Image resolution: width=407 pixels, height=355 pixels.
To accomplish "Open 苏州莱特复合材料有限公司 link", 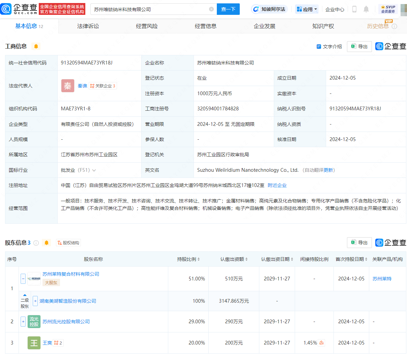I will pos(71,274).
